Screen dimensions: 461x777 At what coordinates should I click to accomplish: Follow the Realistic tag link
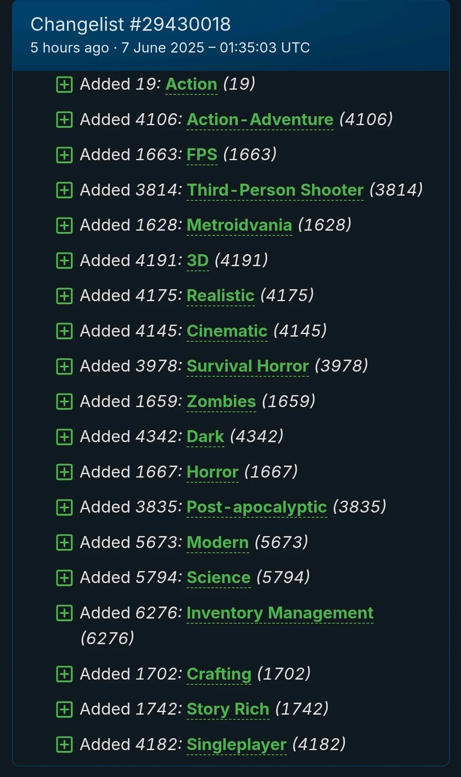[x=221, y=296]
